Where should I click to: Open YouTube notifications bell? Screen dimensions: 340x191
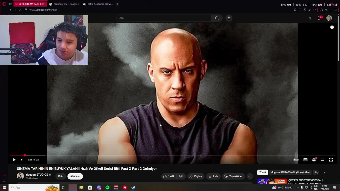[319, 18]
